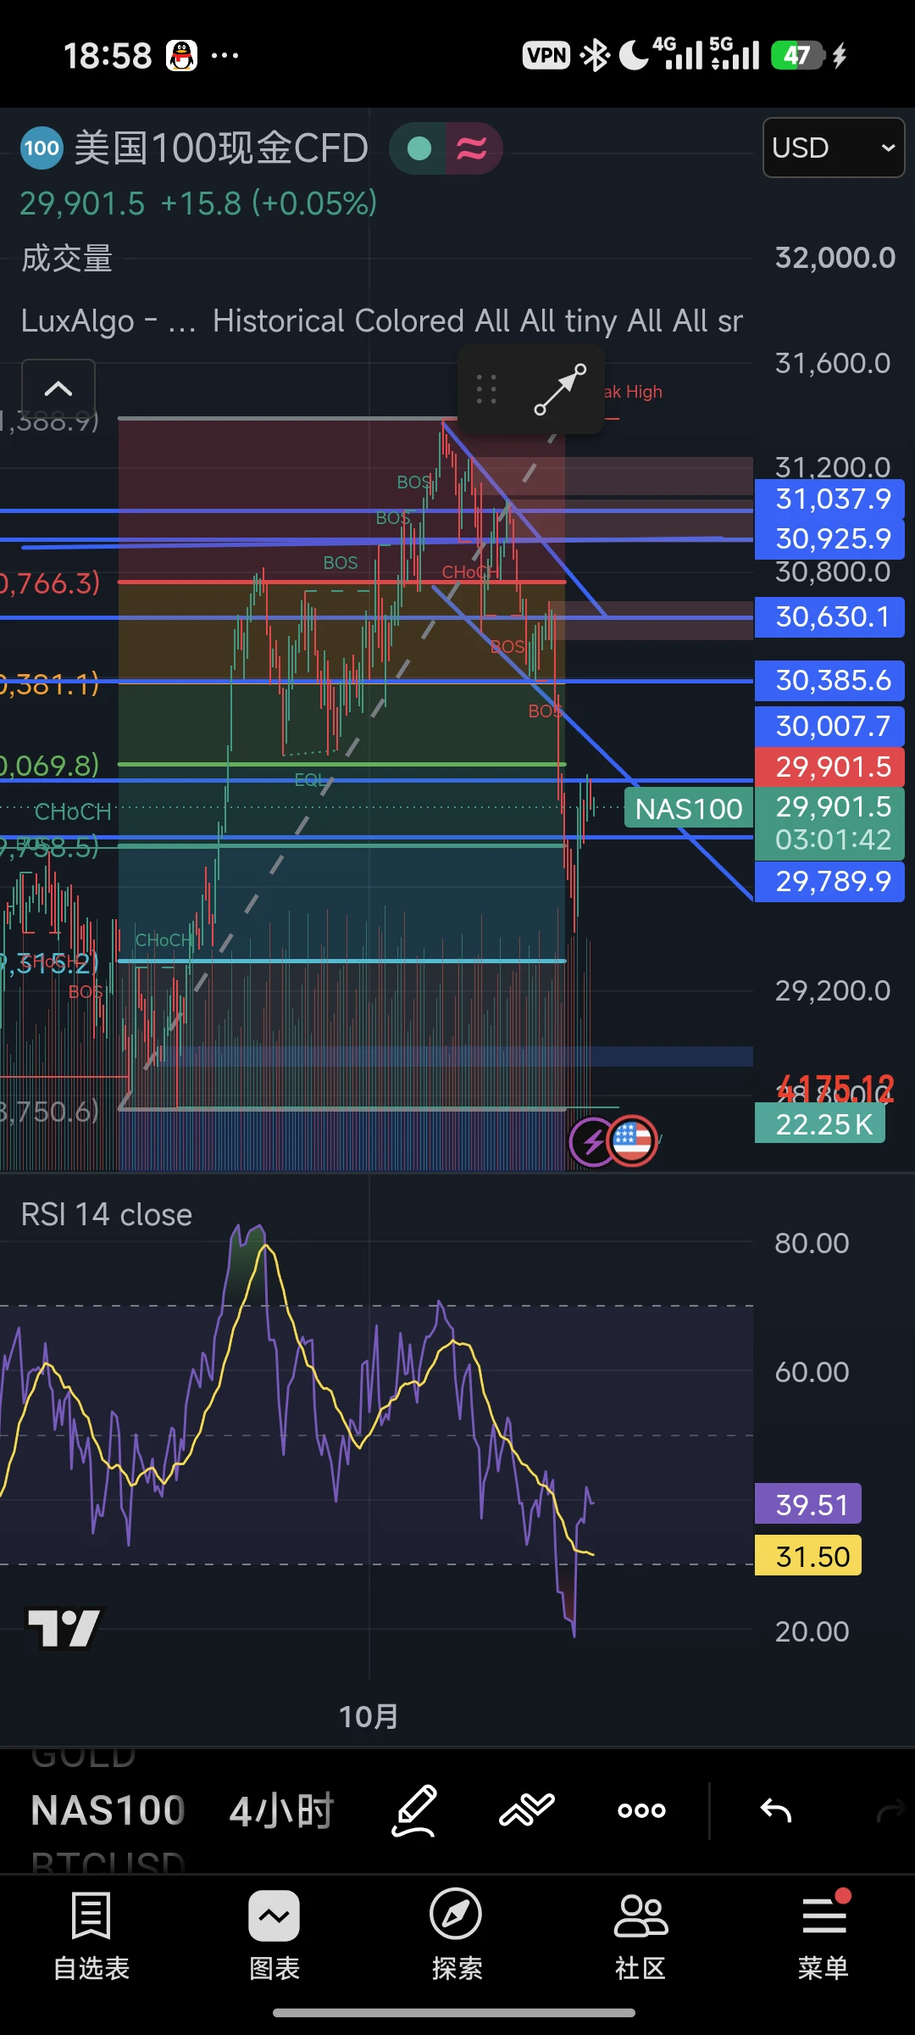Tap the NAS100 symbol name button
915x2035 pixels.
[108, 1811]
